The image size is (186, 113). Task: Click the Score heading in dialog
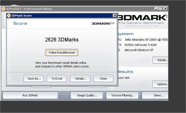pos(20,23)
